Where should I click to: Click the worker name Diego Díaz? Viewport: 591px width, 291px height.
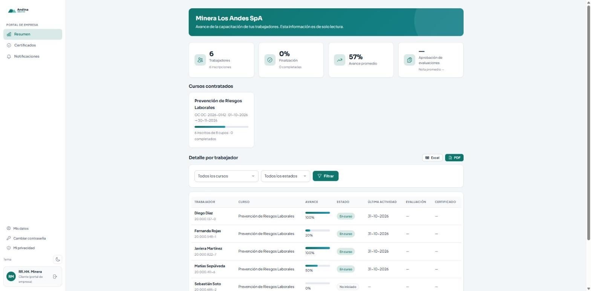pyautogui.click(x=204, y=213)
